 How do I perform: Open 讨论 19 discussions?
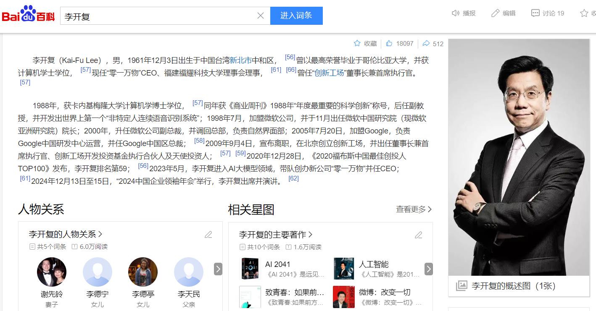[548, 13]
